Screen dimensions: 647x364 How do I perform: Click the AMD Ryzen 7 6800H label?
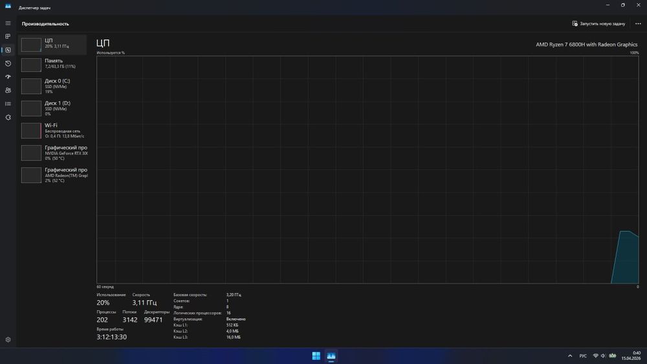(x=586, y=45)
